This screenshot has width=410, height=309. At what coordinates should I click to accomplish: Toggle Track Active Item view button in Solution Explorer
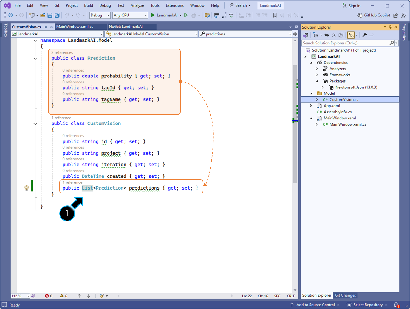(x=351, y=35)
